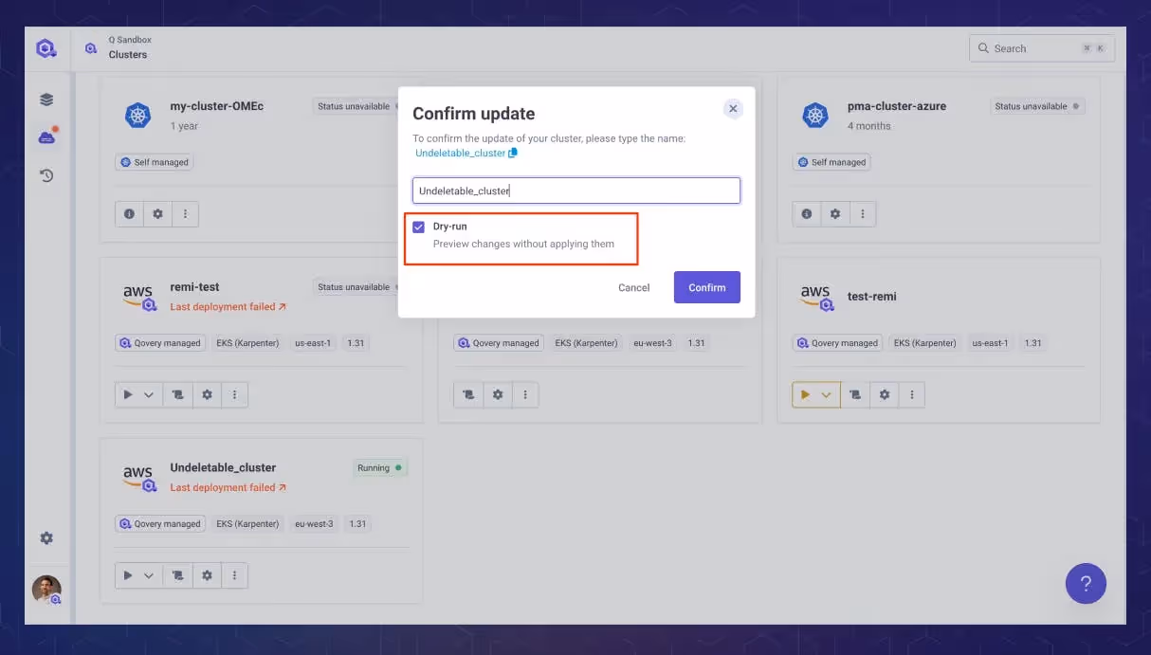Click the user avatar thumbnail
The width and height of the screenshot is (1151, 655).
pos(46,590)
